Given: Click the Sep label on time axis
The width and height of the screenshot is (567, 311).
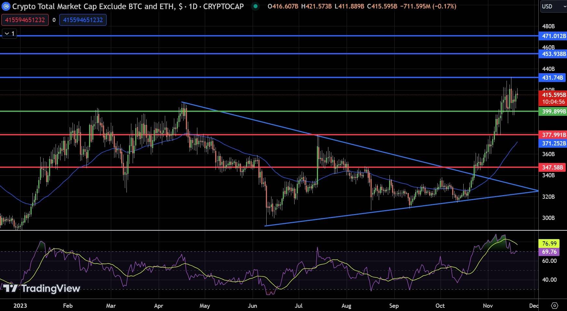Looking at the screenshot, I should coord(394,305).
